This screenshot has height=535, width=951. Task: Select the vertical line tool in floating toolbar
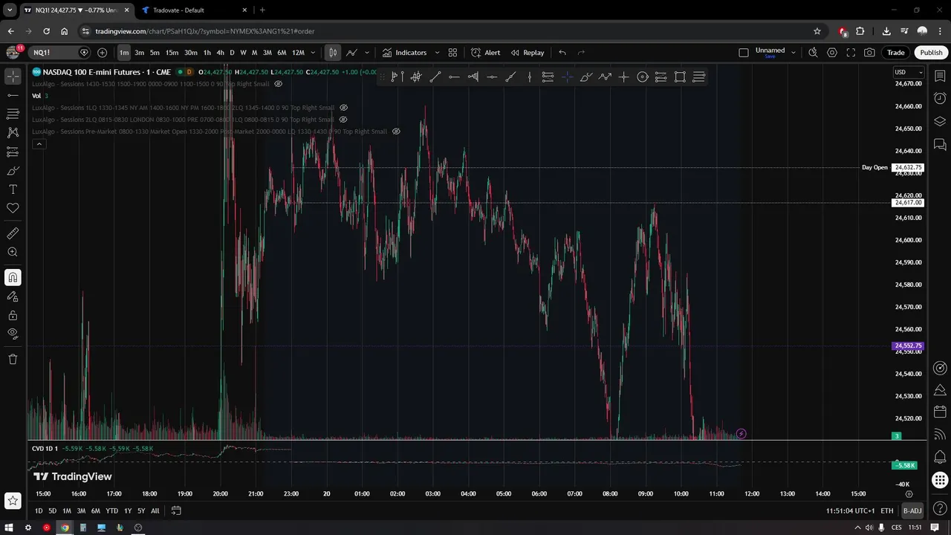(529, 77)
